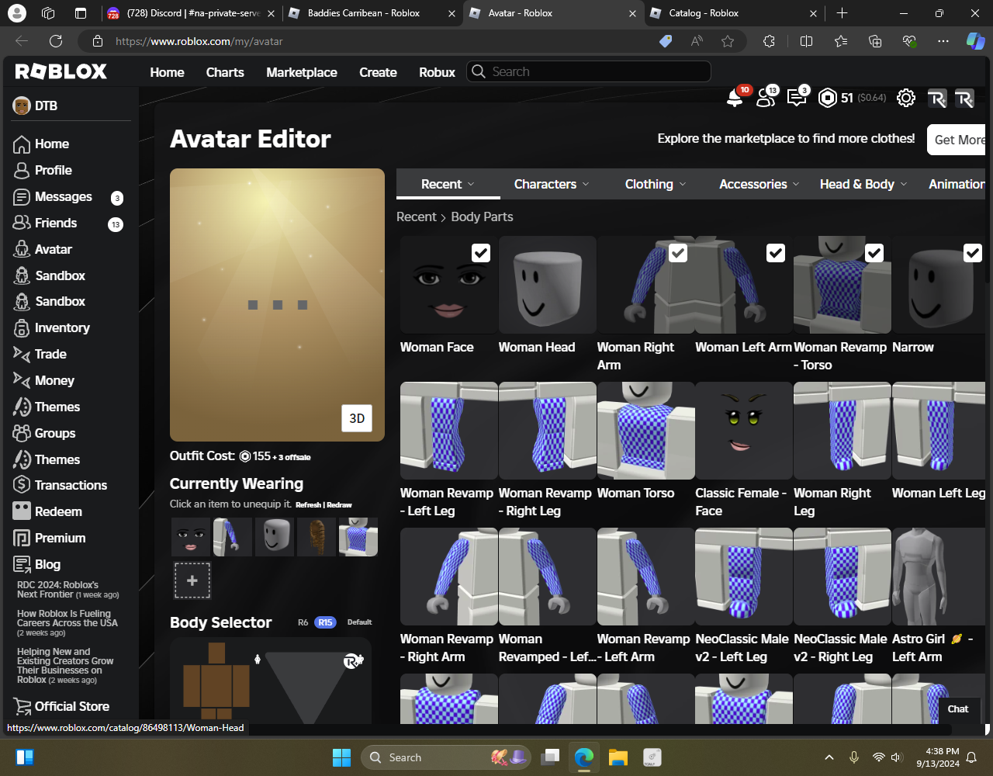This screenshot has width=993, height=776.
Task: Click the Redraw link under Currently Wearing
Action: tap(339, 505)
